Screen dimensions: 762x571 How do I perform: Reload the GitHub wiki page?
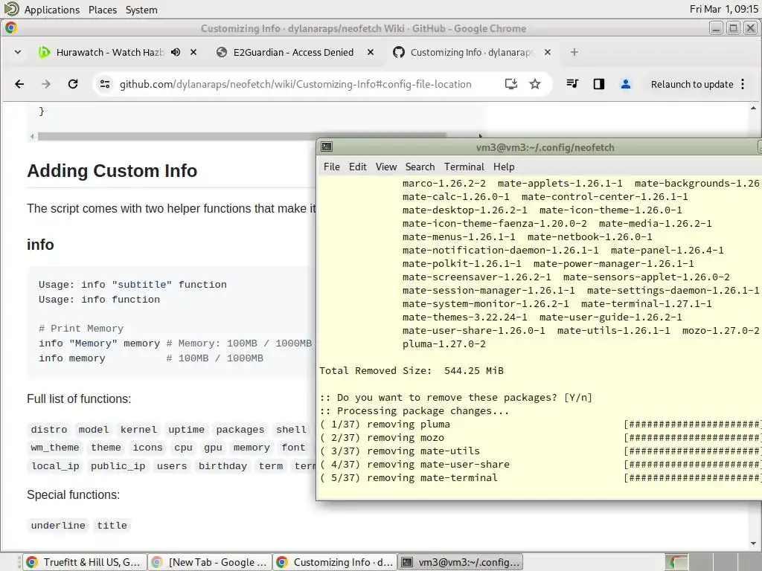73,84
